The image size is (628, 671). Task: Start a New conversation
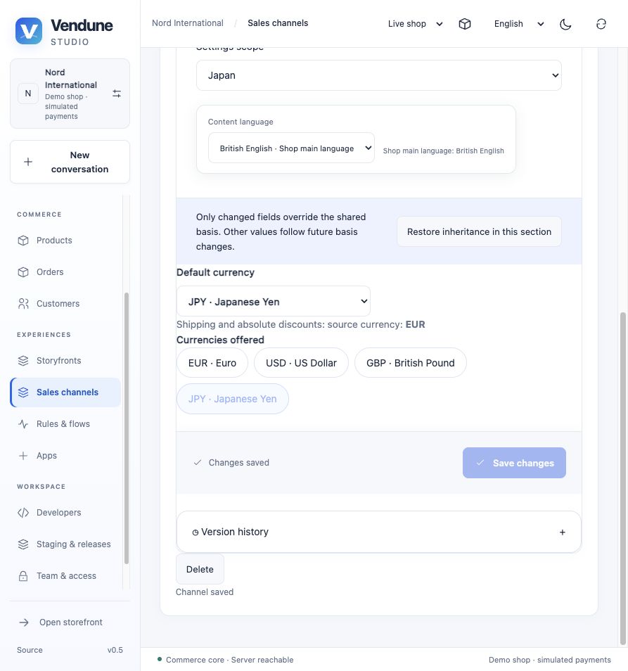click(x=70, y=162)
